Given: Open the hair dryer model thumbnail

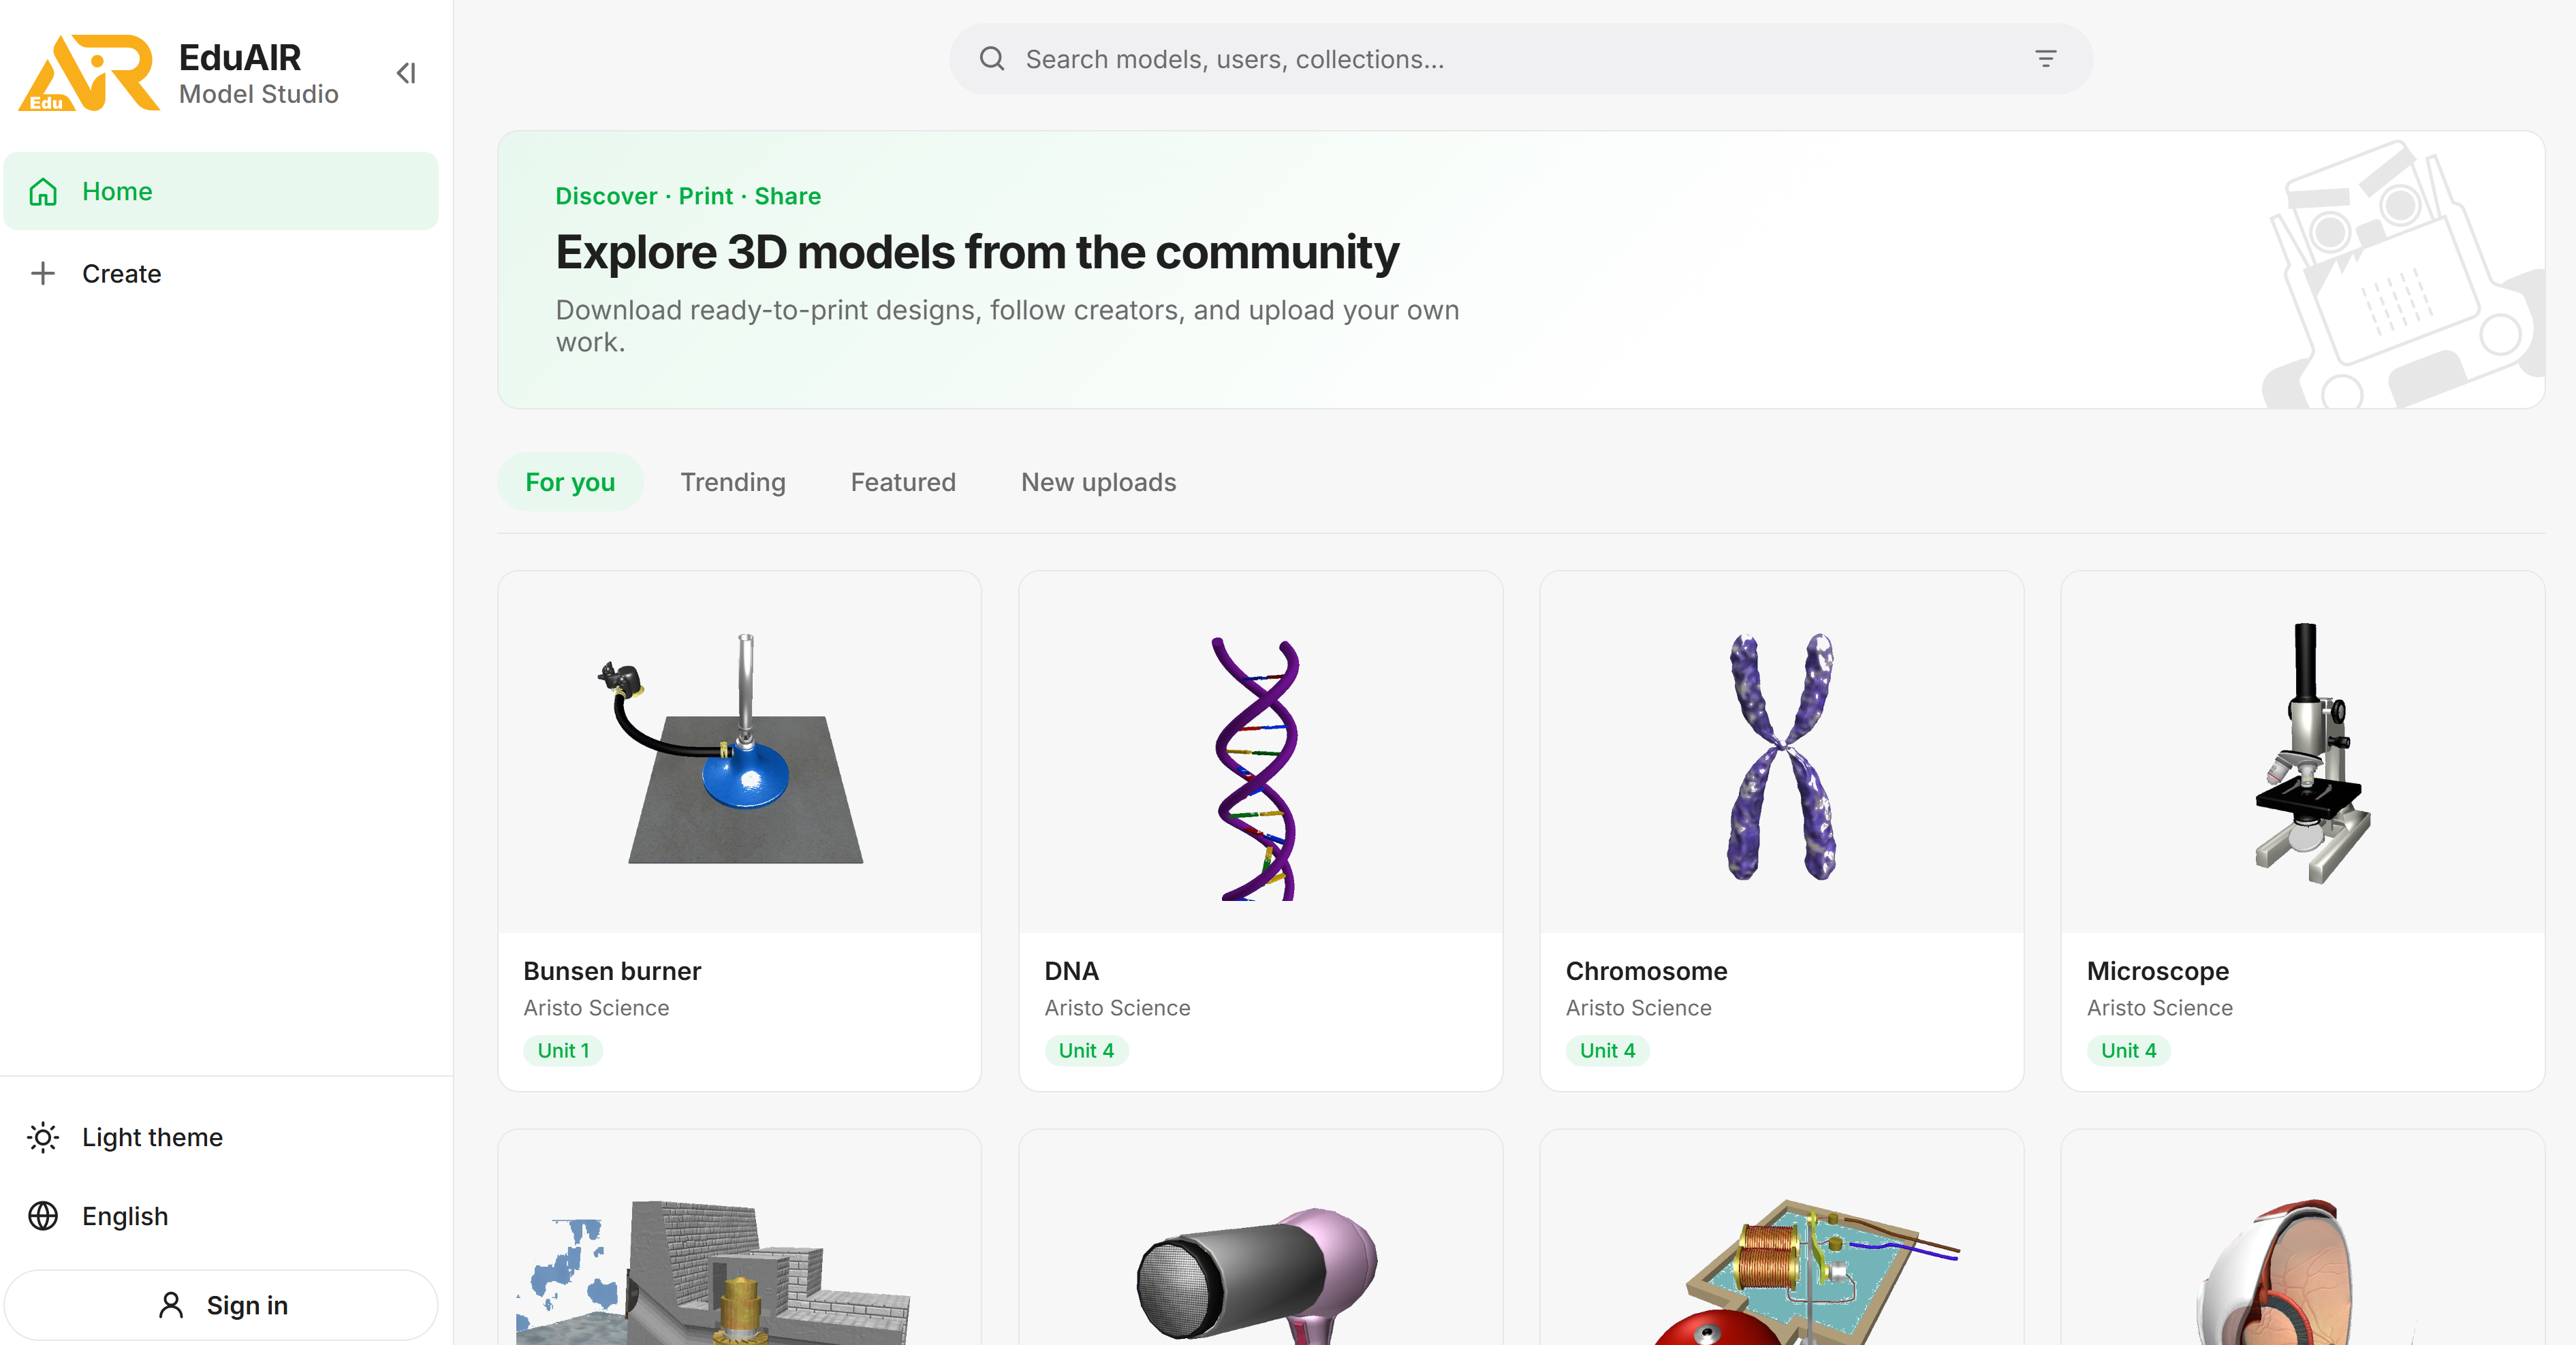Looking at the screenshot, I should [1261, 1238].
